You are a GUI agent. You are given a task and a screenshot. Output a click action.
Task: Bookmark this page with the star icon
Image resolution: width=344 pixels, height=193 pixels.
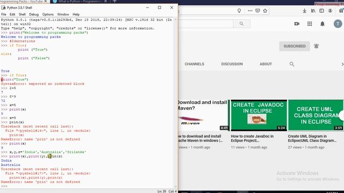pyautogui.click(x=265, y=11)
